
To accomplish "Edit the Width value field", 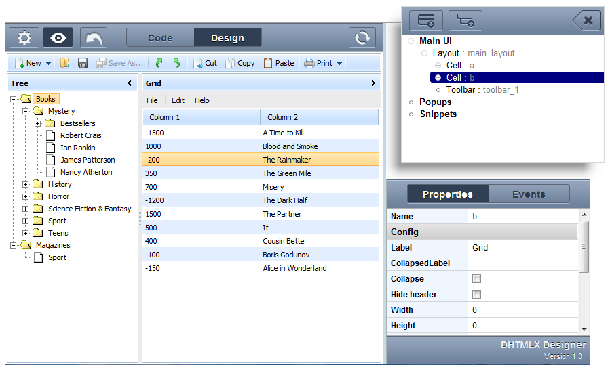I will point(522,310).
